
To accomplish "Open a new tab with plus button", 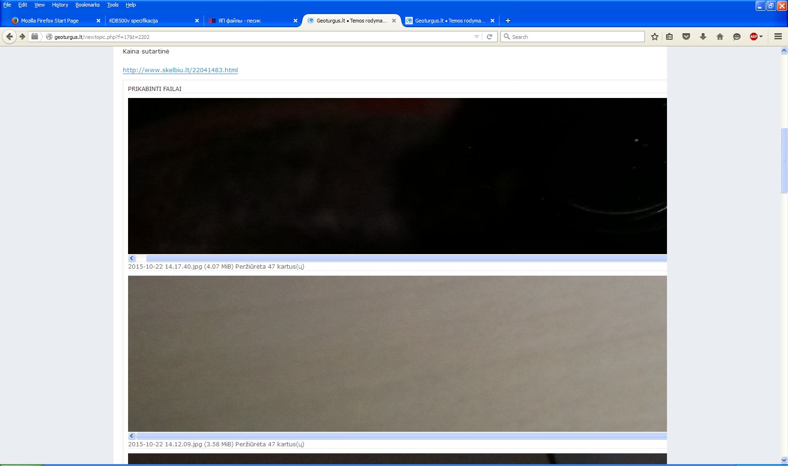I will click(508, 21).
